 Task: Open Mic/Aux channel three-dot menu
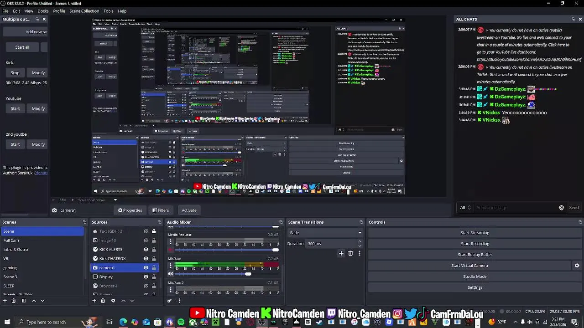click(x=171, y=266)
